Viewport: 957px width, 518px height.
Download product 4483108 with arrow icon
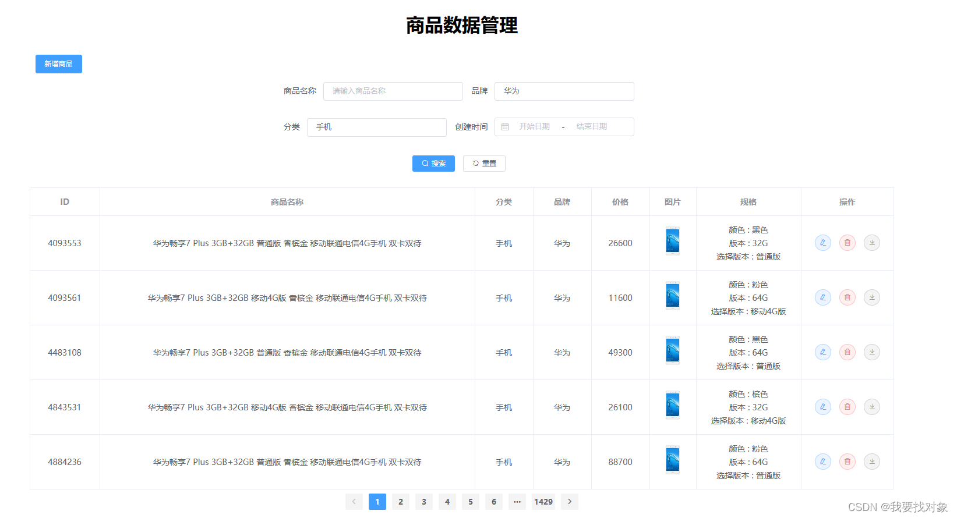click(x=871, y=352)
